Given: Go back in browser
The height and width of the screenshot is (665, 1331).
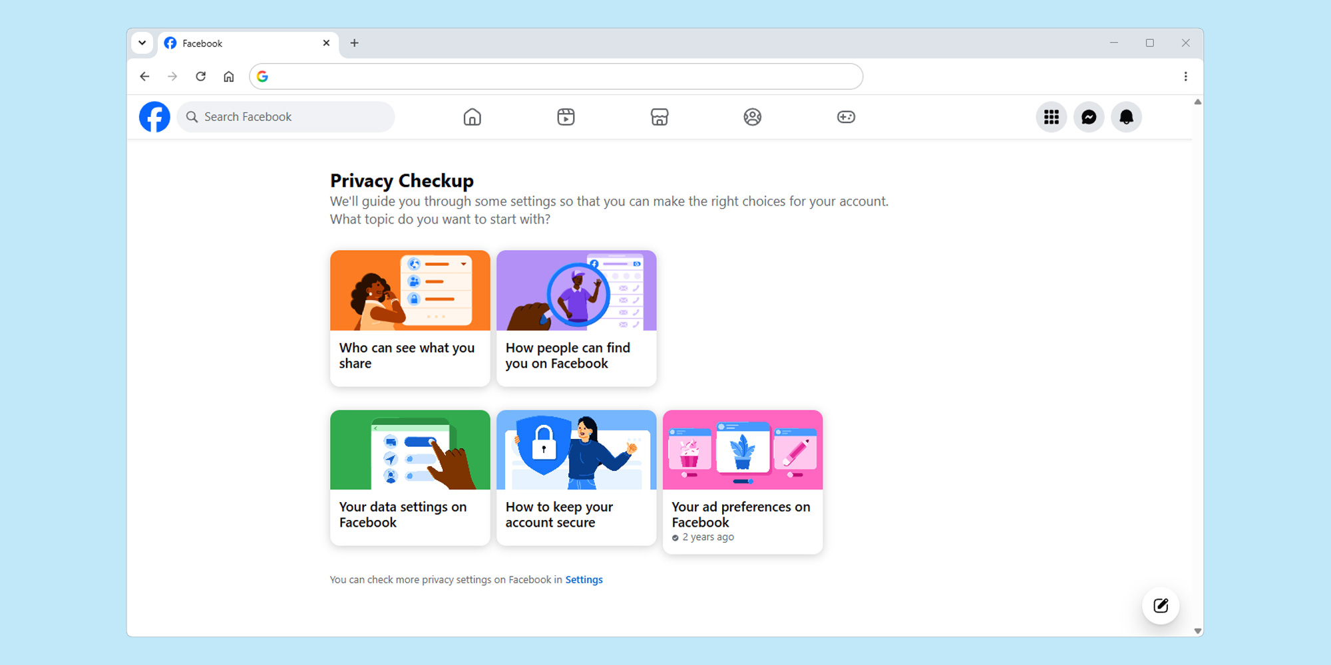Looking at the screenshot, I should tap(144, 76).
